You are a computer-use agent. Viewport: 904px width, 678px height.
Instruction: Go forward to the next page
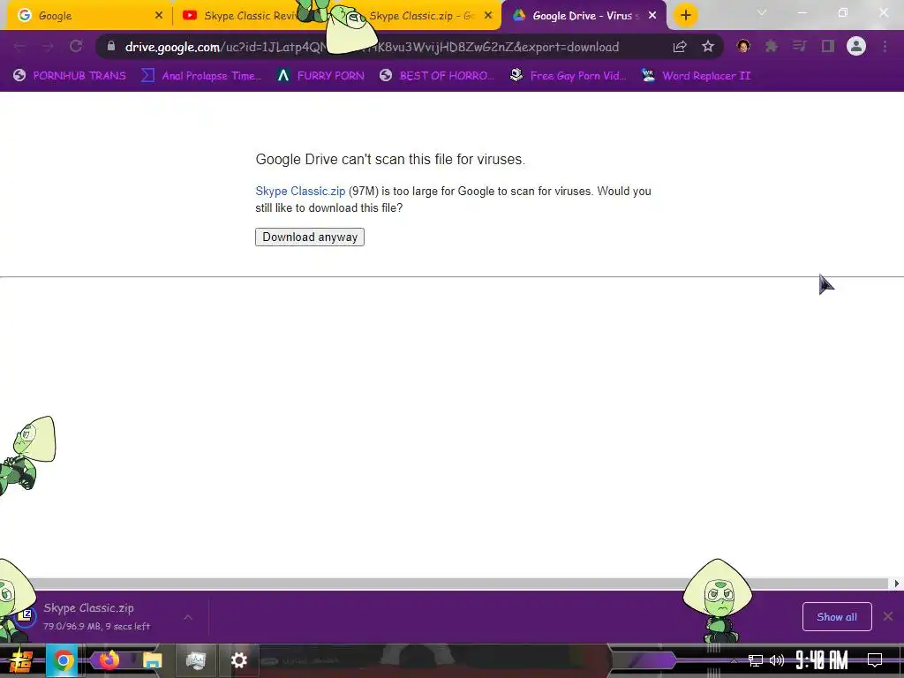click(48, 47)
